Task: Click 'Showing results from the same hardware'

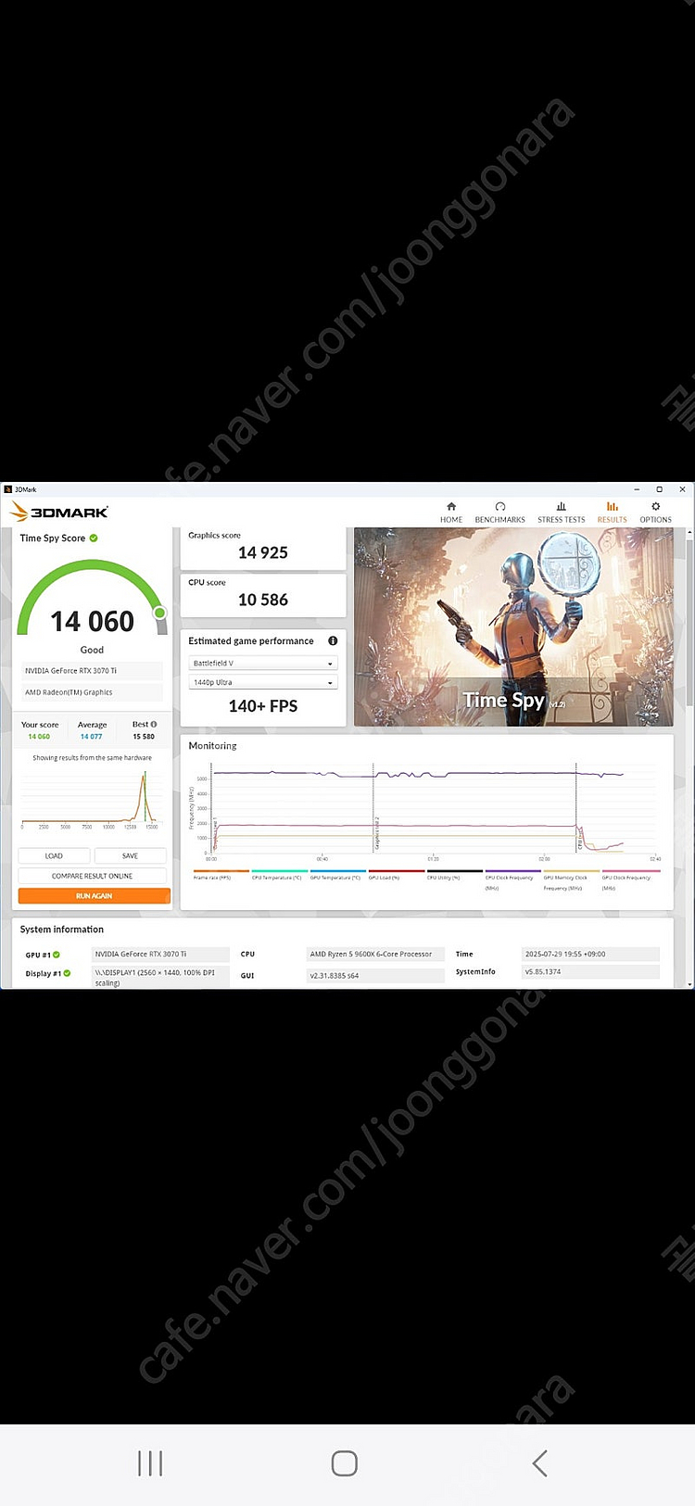Action: [x=92, y=758]
